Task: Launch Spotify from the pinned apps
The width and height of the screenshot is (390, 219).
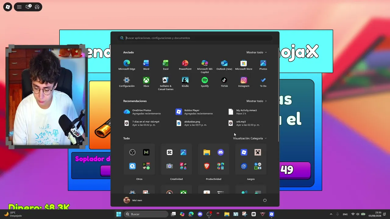Action: click(x=205, y=82)
